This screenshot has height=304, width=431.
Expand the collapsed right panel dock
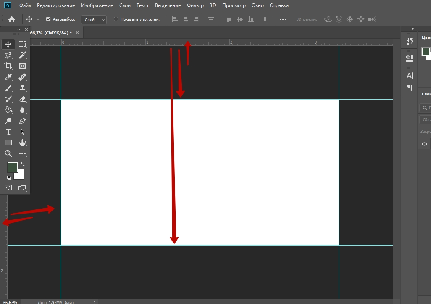coord(413,29)
